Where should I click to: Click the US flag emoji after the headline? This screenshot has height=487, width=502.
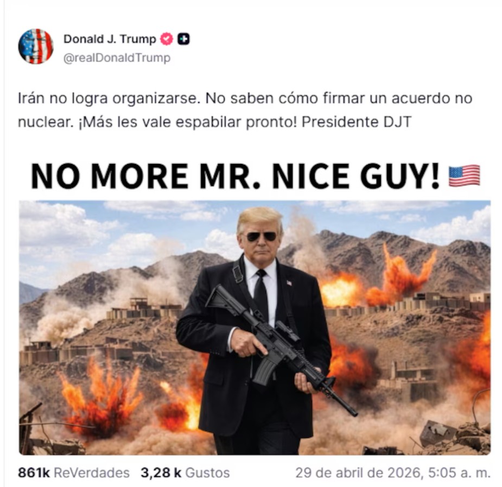[464, 176]
